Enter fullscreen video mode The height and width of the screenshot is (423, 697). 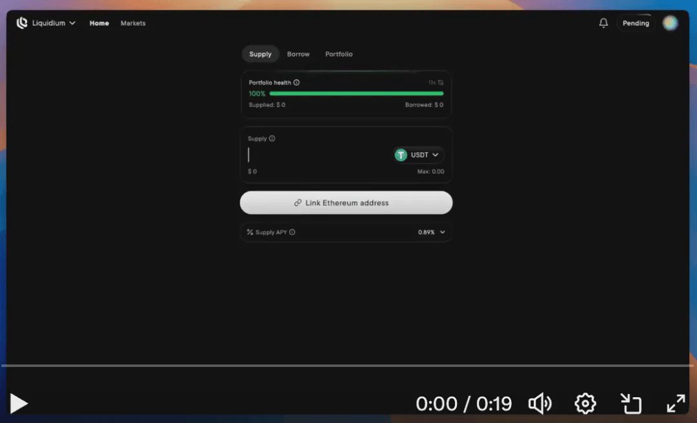676,404
